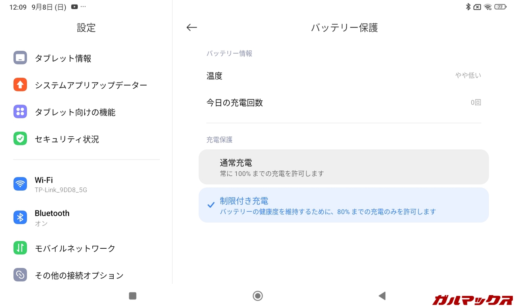Open システムアプリアップデーター via orange arrow icon
The image size is (516, 308).
point(20,85)
